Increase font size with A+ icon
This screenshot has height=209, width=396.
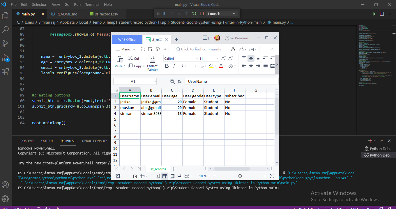point(223,59)
